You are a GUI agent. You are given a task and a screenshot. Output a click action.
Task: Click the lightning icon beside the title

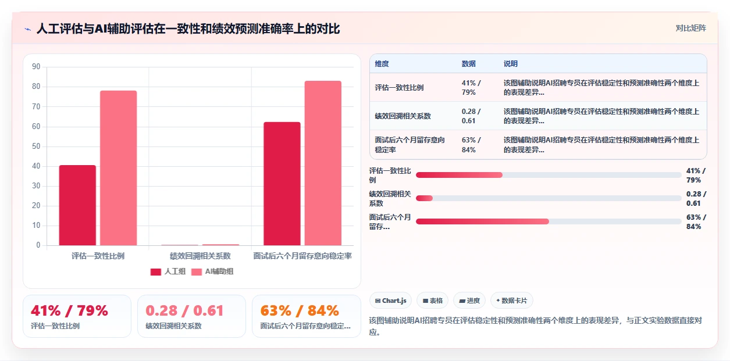tap(28, 29)
